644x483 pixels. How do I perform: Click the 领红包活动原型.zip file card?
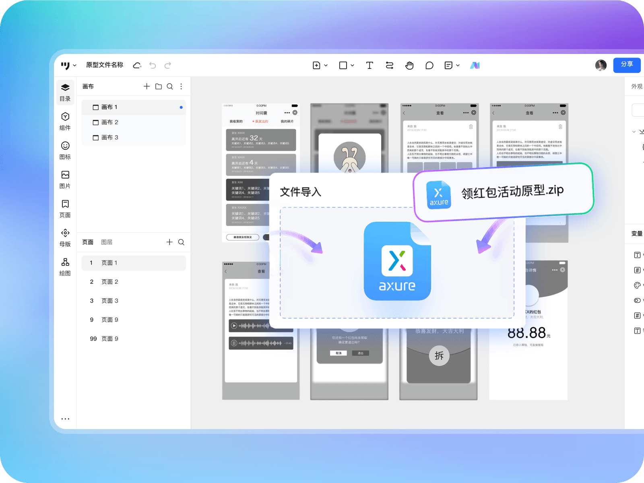point(504,192)
